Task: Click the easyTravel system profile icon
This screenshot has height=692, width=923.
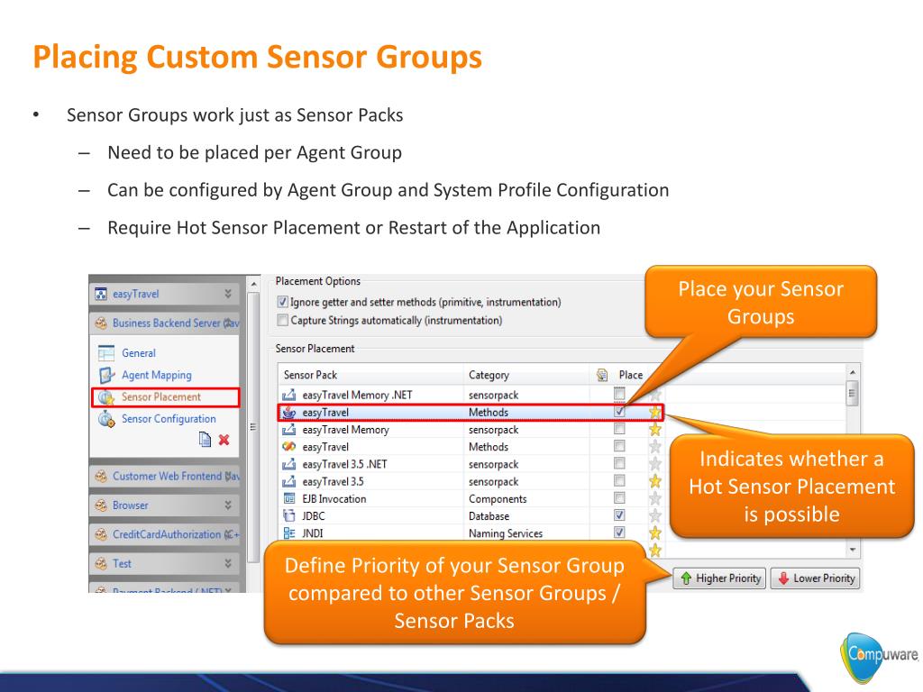Action: click(x=101, y=294)
